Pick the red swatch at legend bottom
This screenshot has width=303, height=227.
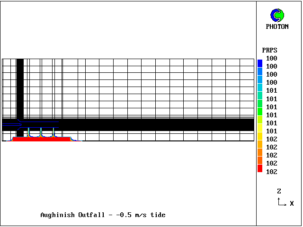coord(259,169)
